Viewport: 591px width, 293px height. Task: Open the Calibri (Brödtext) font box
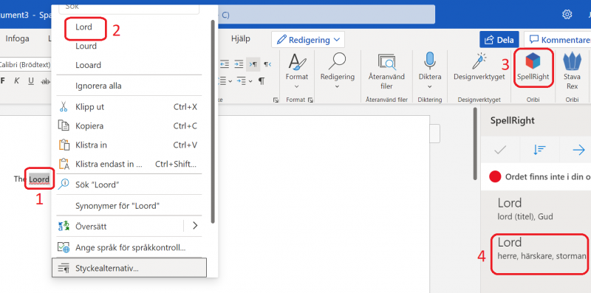tap(25, 65)
